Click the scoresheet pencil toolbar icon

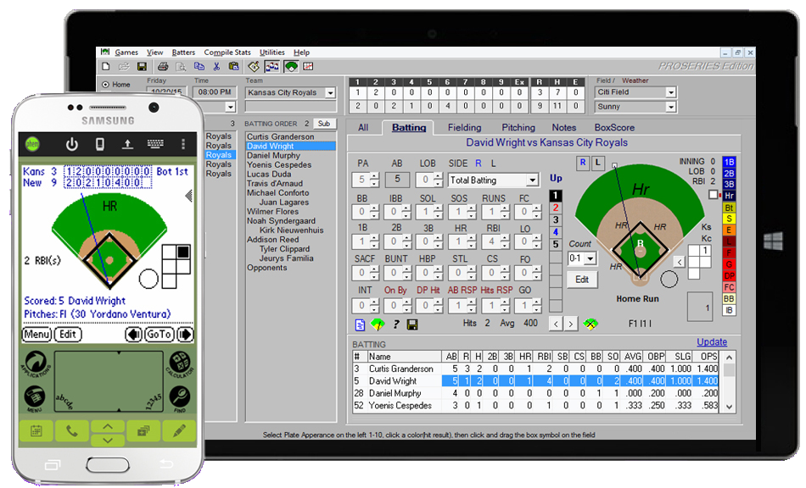click(x=254, y=66)
